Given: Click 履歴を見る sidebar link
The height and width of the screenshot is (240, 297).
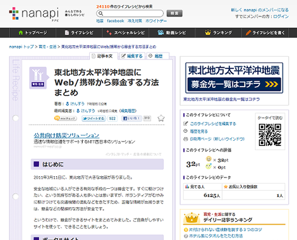Looking at the screenshot, I should [x=198, y=131].
